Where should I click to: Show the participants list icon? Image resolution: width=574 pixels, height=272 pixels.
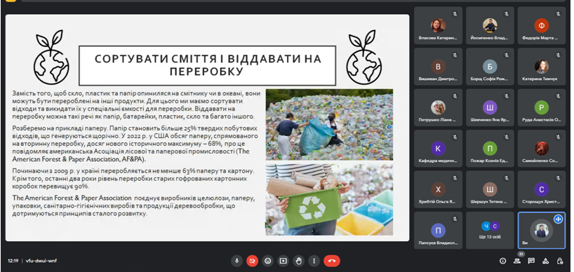pos(517,261)
